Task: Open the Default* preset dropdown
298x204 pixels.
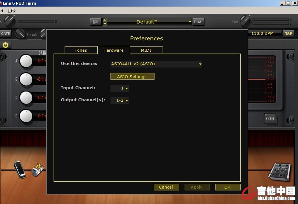Action: point(149,22)
